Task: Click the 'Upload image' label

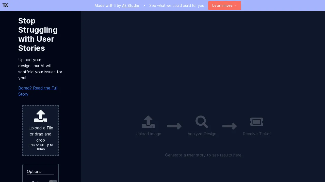Action: (148, 134)
